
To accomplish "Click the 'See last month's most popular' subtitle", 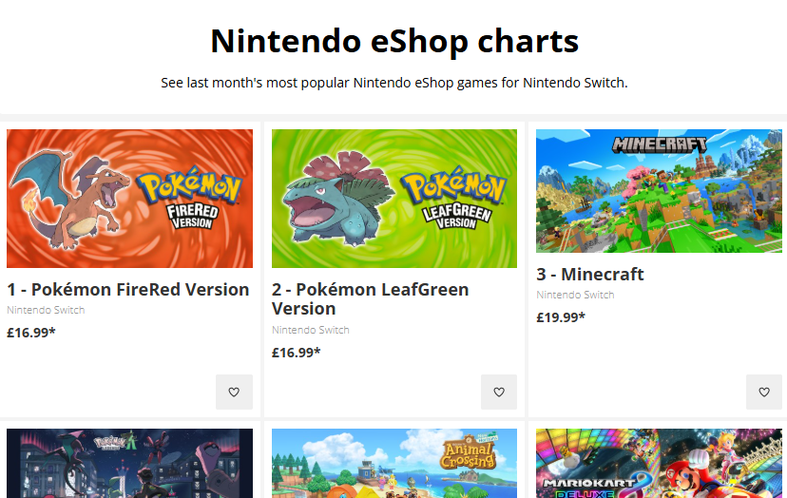I will coord(393,83).
